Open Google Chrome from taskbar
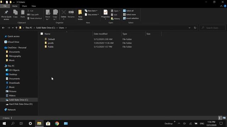This screenshot has width=227, height=127. pyautogui.click(x=57, y=123)
